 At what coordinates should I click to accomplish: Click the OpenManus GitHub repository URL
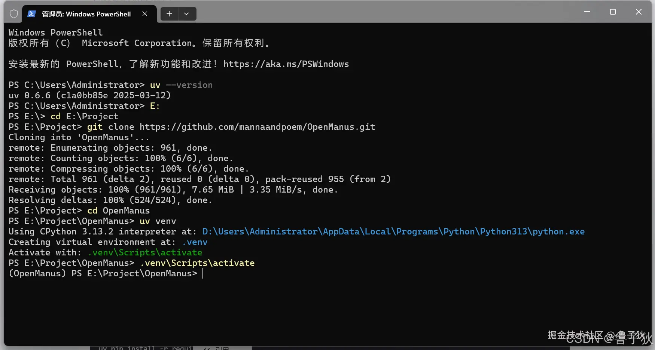[257, 127]
